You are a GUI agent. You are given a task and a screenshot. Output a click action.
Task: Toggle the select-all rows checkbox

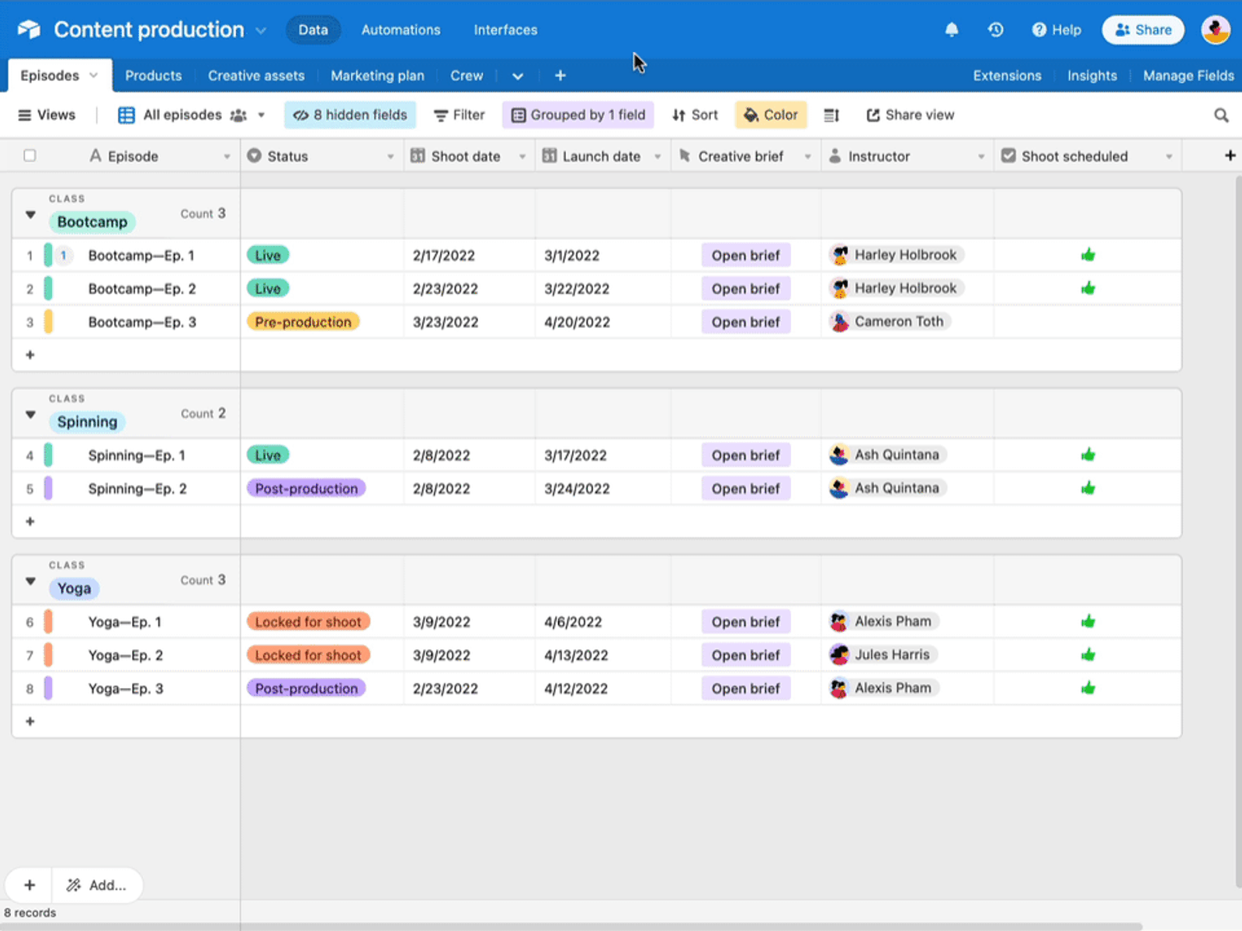(29, 156)
